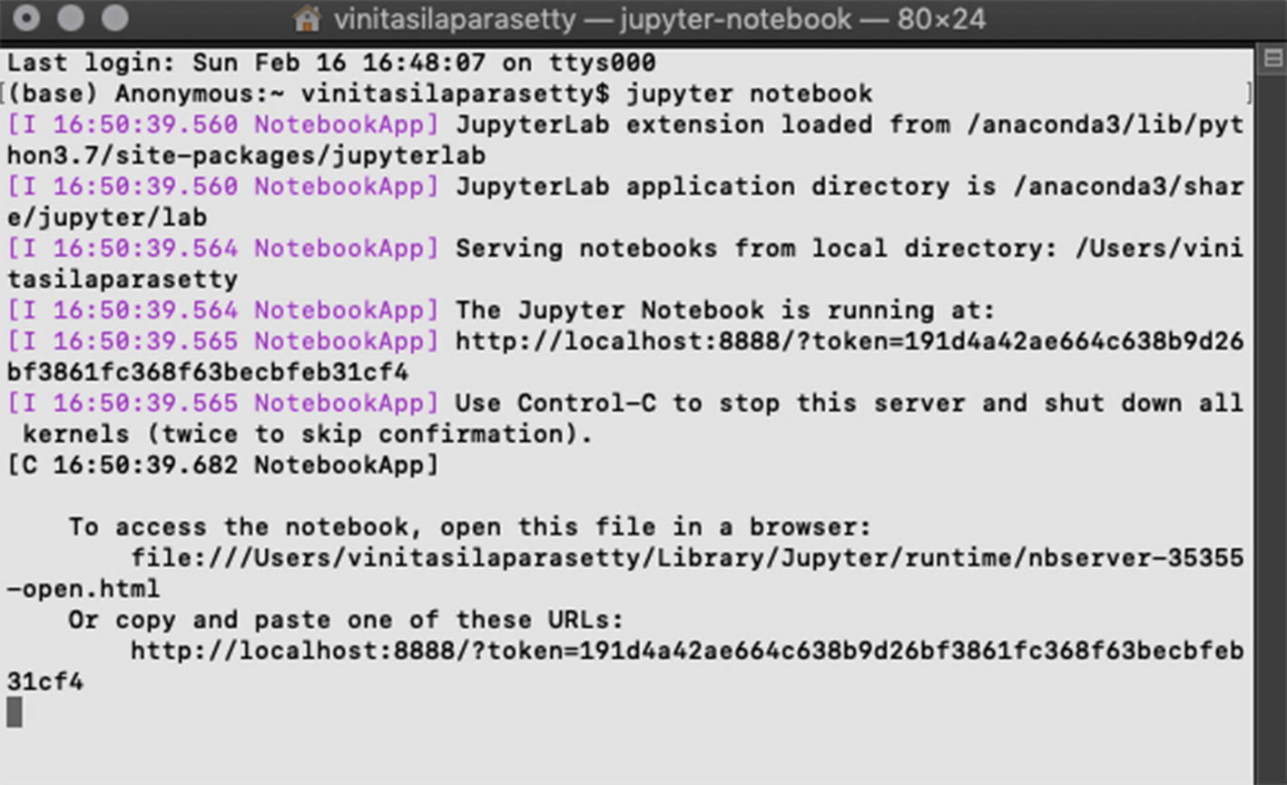The width and height of the screenshot is (1287, 785).
Task: Click '[I 16:50:39.560 NotebookApp]' on JupyterLab extension line
Action: 222,124
